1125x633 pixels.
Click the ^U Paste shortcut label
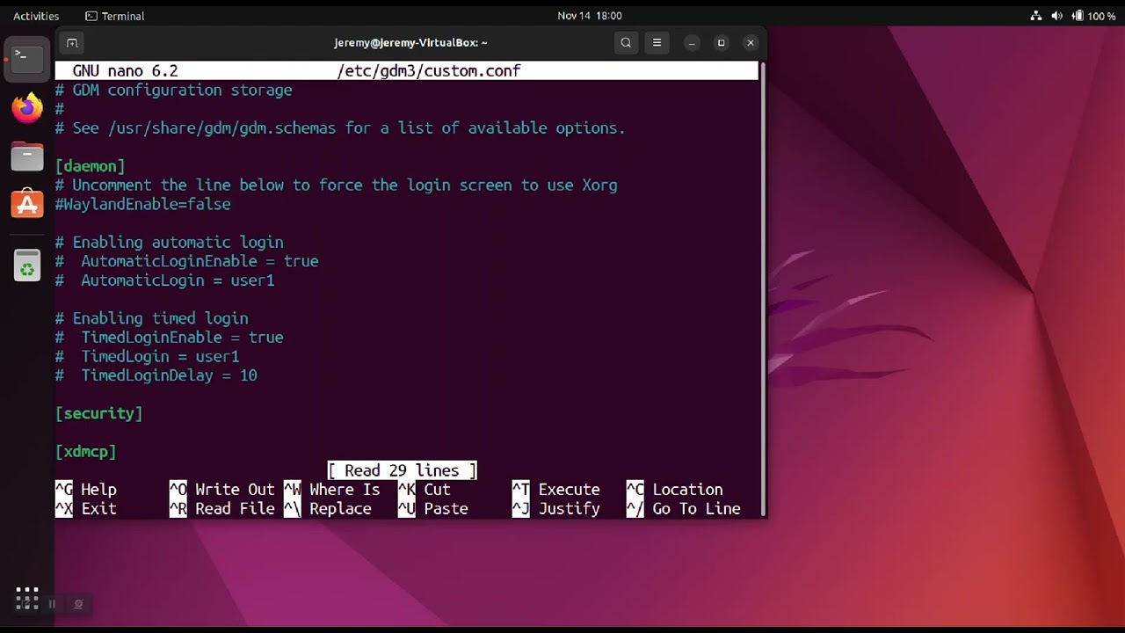click(433, 509)
